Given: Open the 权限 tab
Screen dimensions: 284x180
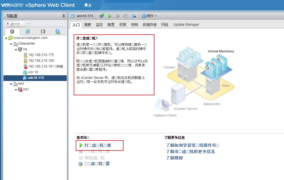Looking at the screenshot, I should tap(123, 25).
